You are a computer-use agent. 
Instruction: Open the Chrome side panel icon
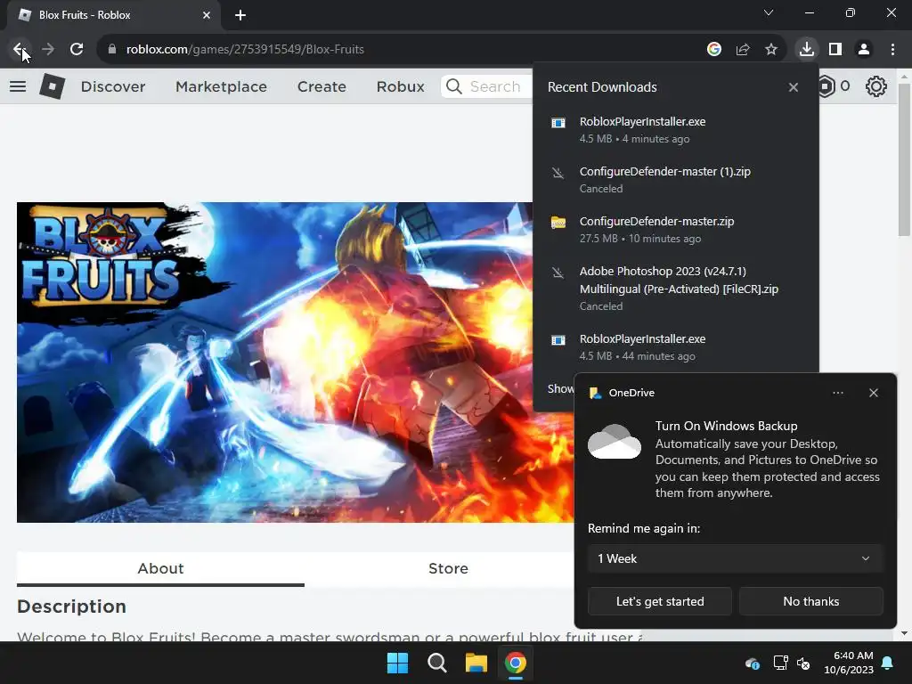click(x=835, y=50)
